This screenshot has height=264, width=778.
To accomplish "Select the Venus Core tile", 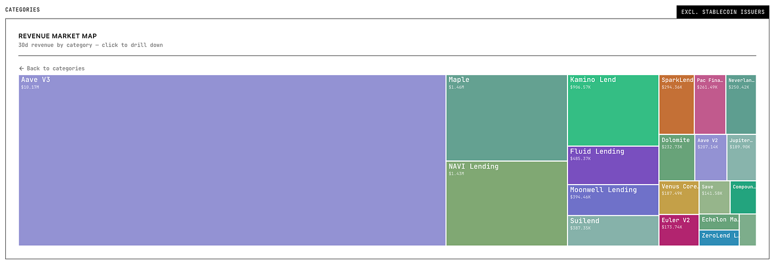I will [679, 198].
